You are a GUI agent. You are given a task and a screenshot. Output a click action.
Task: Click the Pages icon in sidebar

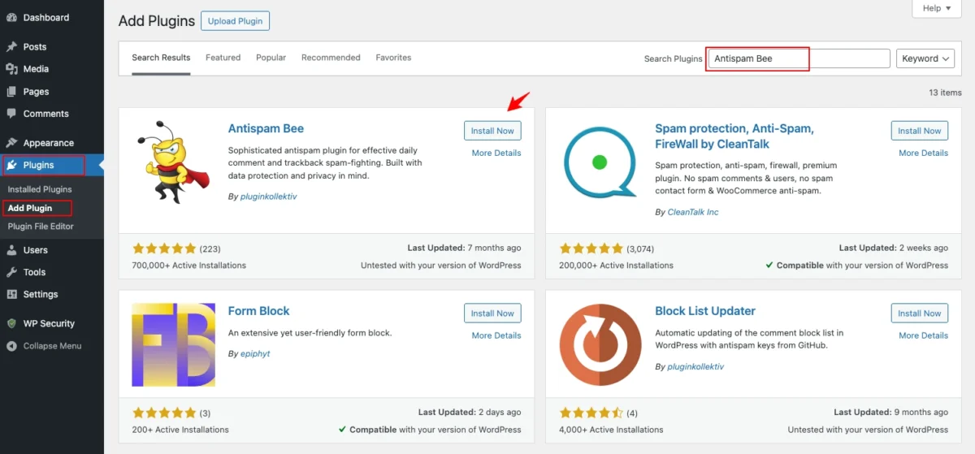[11, 92]
